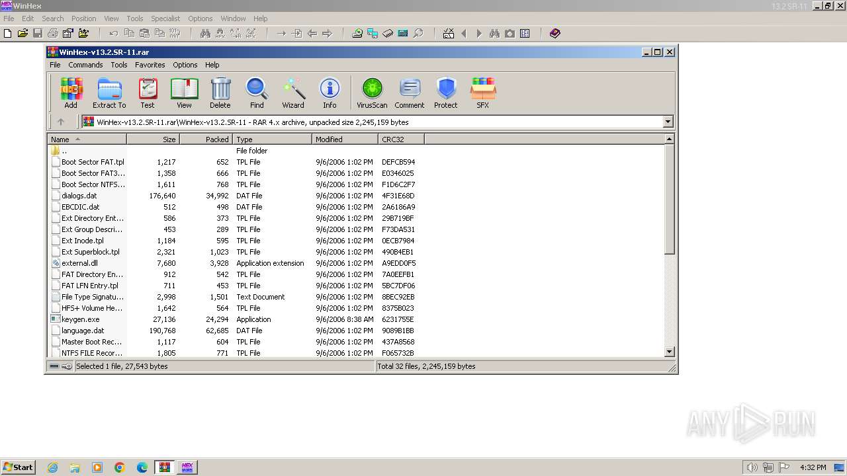847x476 pixels.
Task: Open the archive Comment tool
Action: click(410, 93)
